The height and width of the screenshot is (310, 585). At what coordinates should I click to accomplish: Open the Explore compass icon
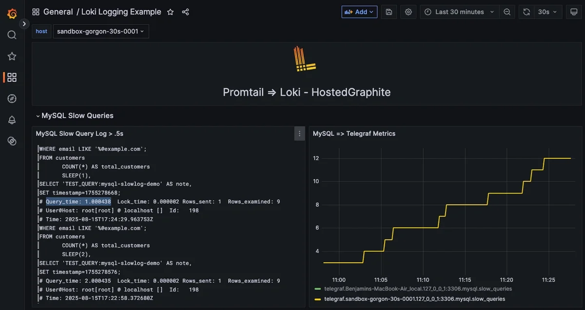click(x=12, y=98)
